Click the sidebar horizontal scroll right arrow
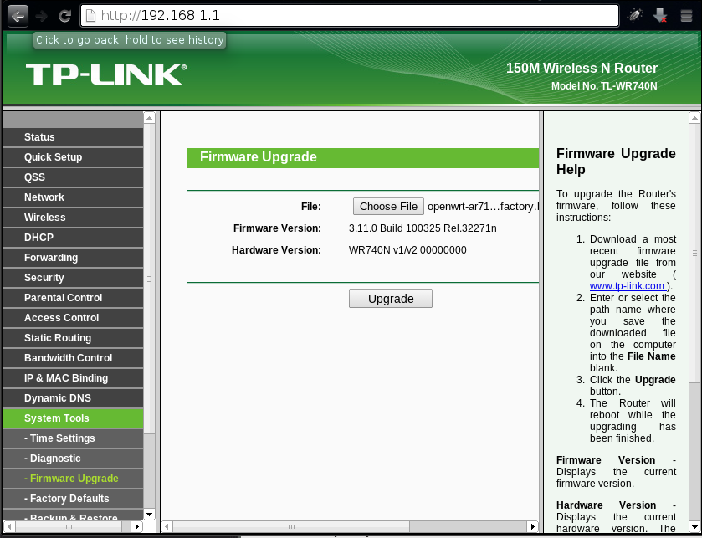Image resolution: width=702 pixels, height=538 pixels. [x=138, y=526]
